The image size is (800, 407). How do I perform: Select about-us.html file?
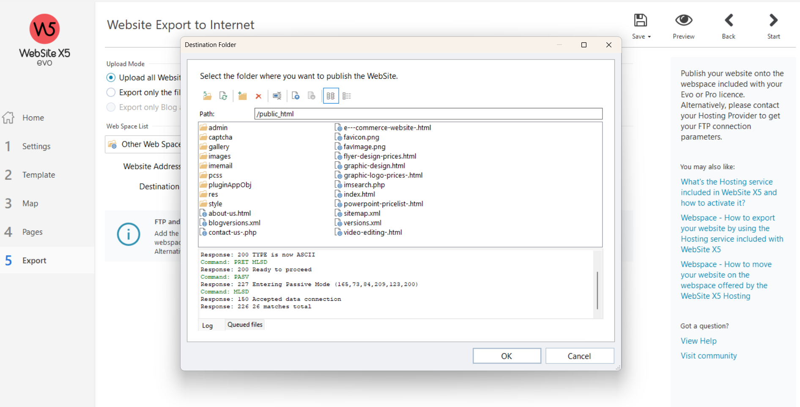tap(225, 213)
